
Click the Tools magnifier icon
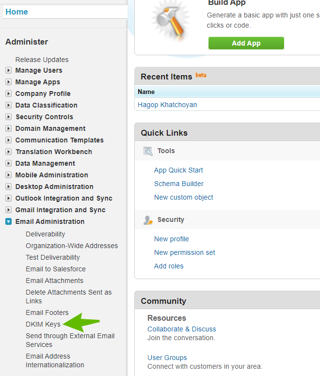tap(148, 151)
